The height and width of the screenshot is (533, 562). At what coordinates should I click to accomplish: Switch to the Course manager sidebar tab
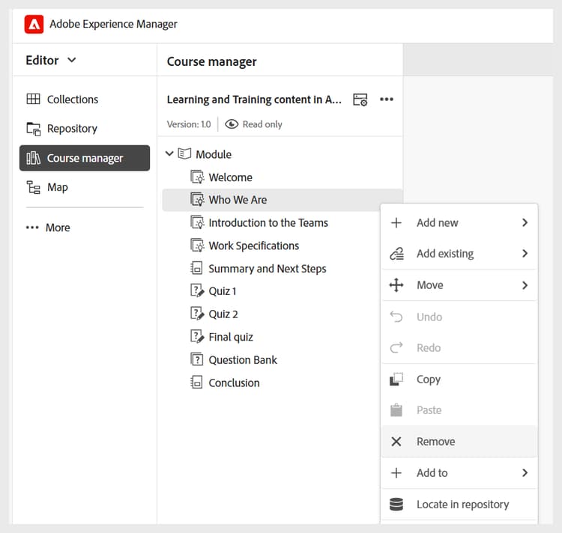[84, 158]
